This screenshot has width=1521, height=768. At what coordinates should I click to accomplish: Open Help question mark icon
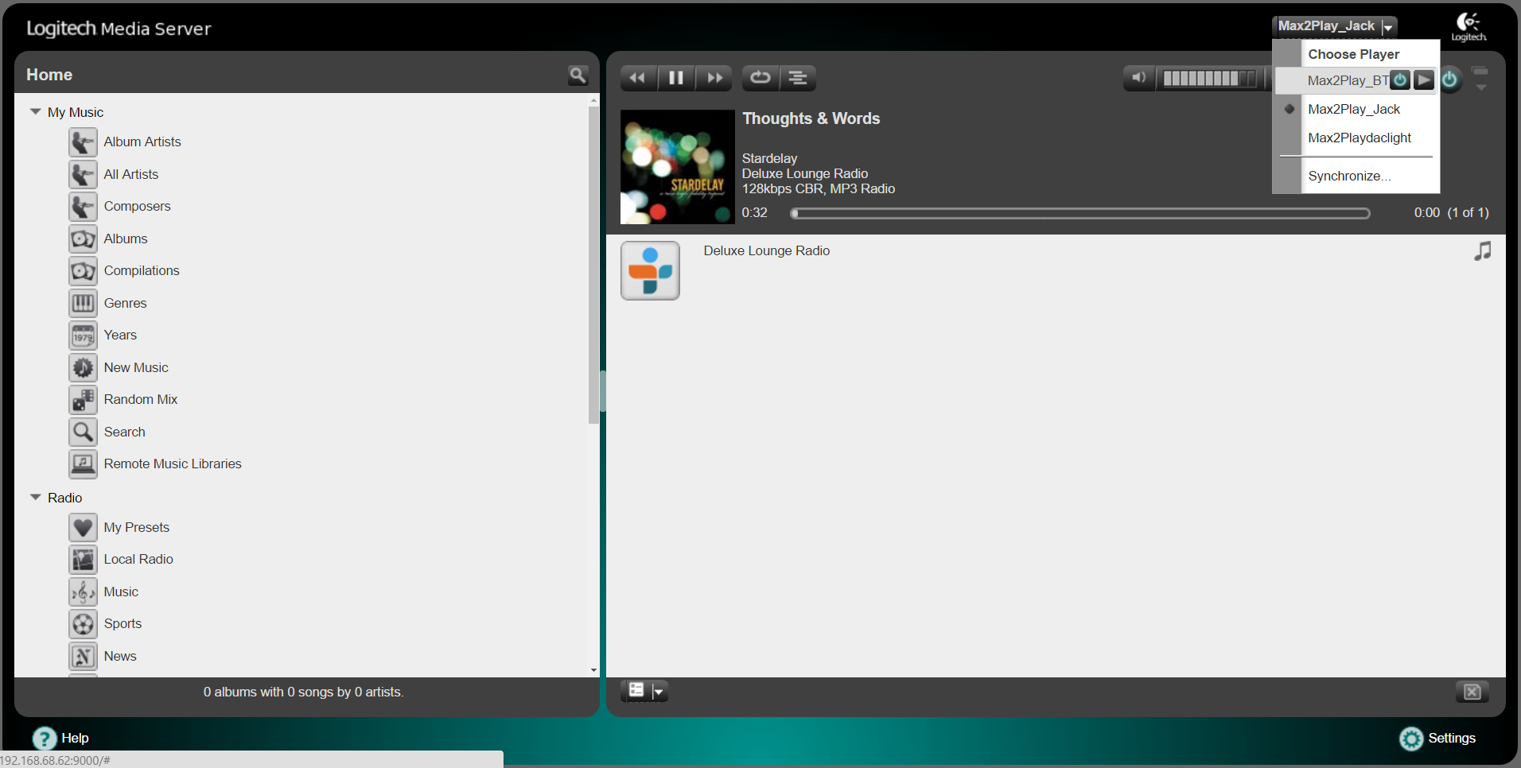(x=45, y=739)
